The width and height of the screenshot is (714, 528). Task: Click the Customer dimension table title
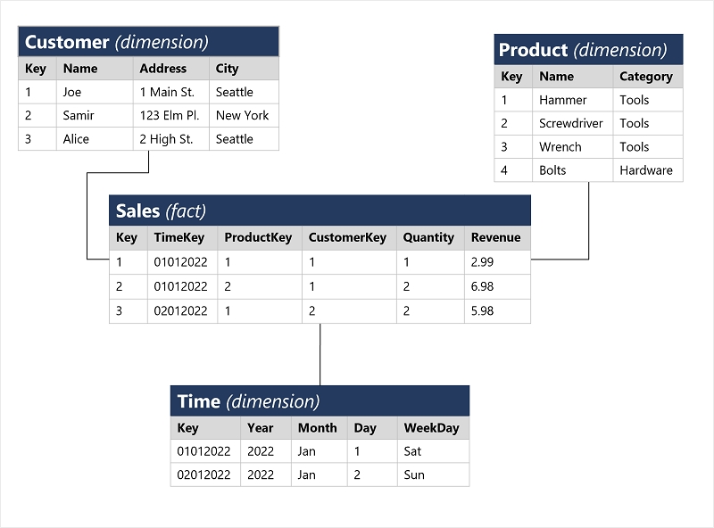point(116,42)
